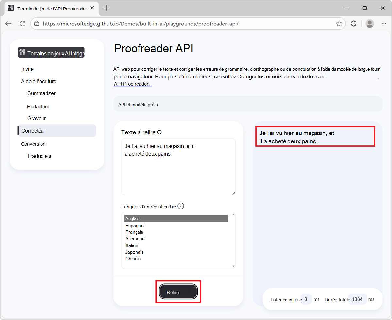Open the Summarizer playground
The height and width of the screenshot is (320, 392).
tap(41, 93)
